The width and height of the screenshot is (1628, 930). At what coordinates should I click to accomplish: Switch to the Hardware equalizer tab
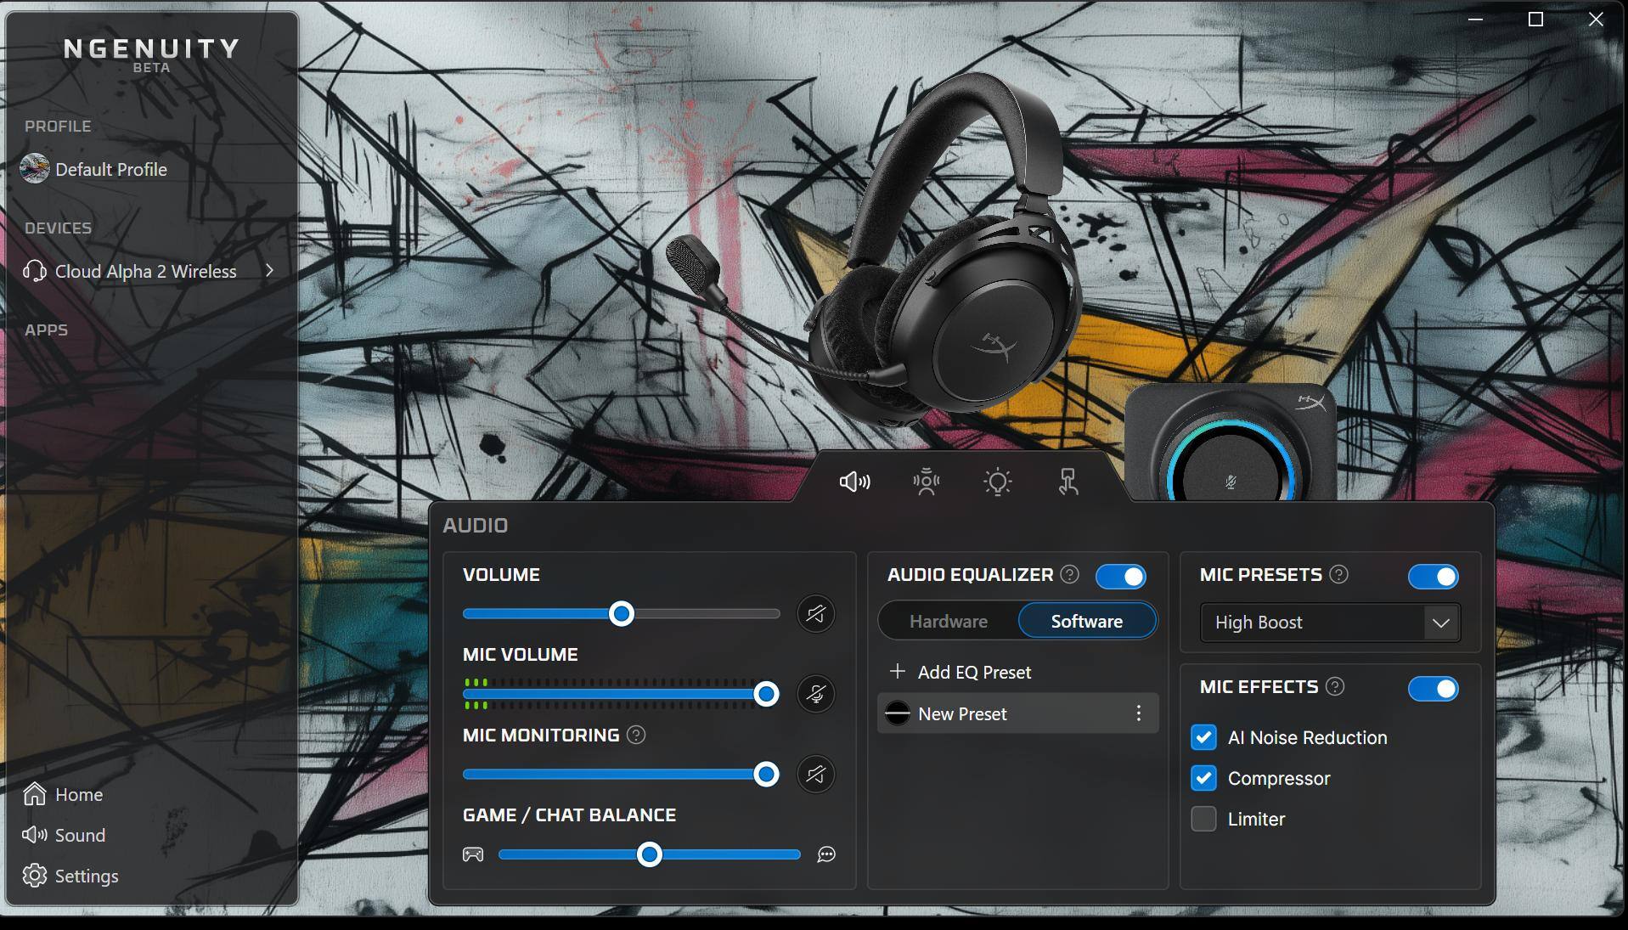[x=948, y=621]
